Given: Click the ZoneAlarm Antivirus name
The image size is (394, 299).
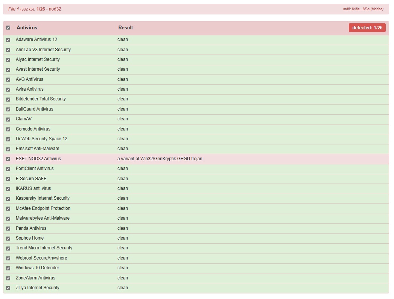Looking at the screenshot, I should pos(35,278).
